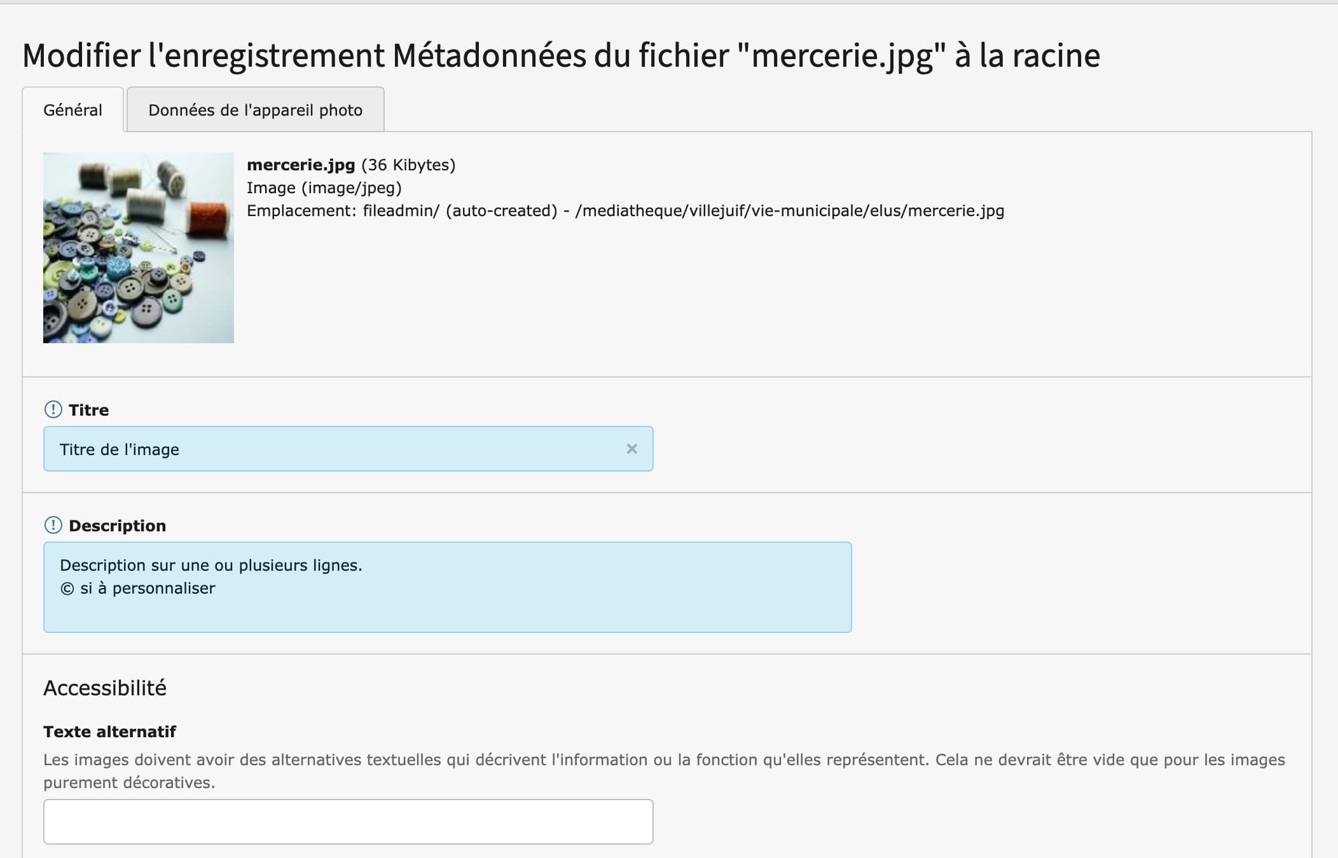
Task: Open the Données de l'appareil photo tab
Action: [x=256, y=110]
